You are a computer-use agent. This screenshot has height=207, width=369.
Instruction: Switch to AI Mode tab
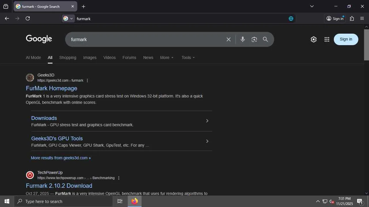[x=33, y=57]
